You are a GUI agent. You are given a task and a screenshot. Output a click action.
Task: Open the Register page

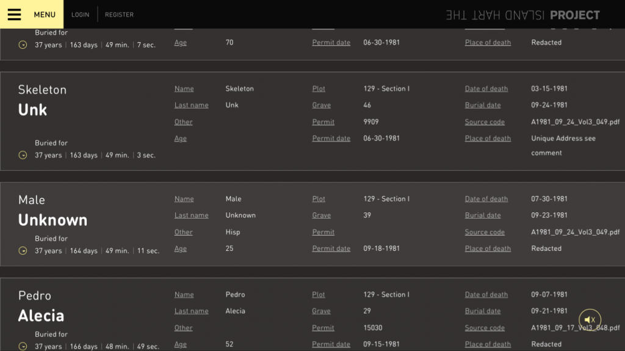coord(119,15)
